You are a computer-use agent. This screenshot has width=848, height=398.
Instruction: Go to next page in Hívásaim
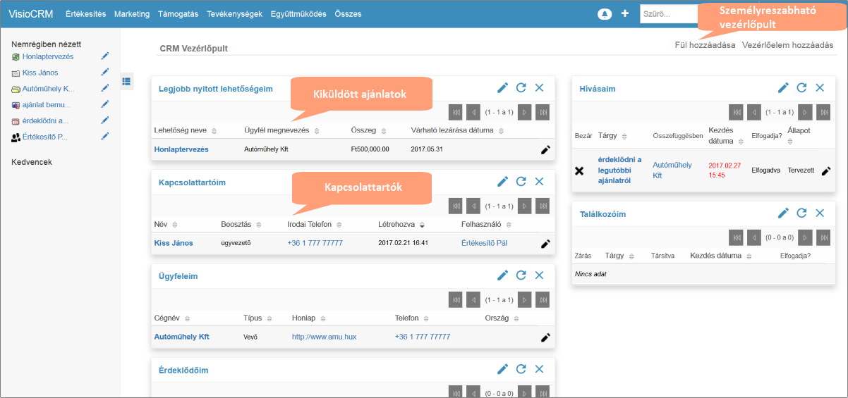(805, 111)
